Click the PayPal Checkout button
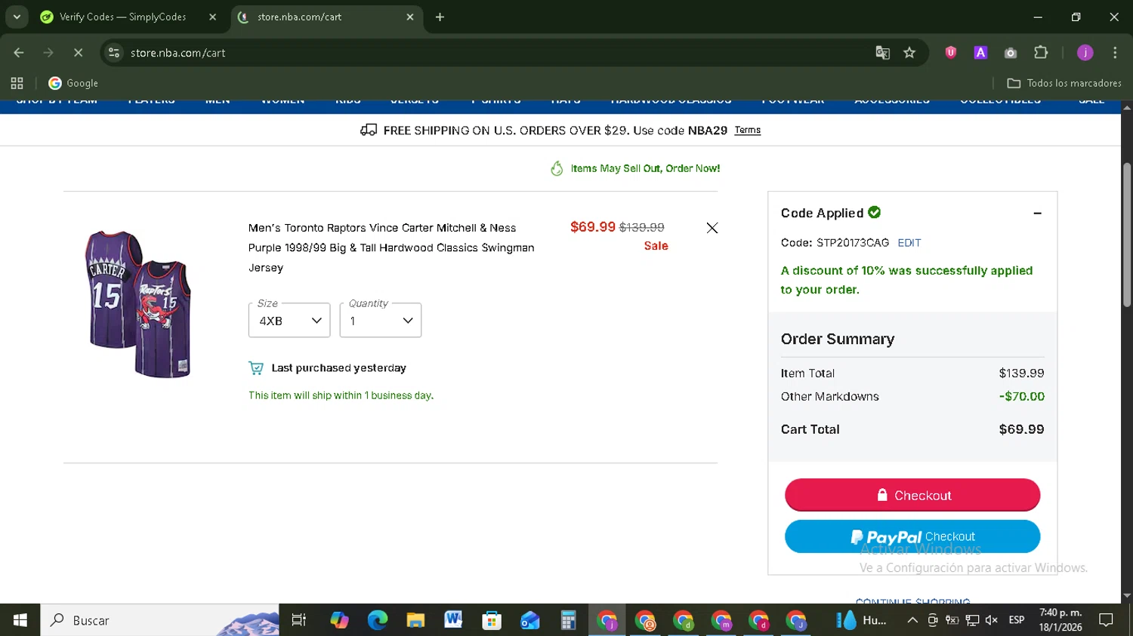The width and height of the screenshot is (1133, 636). (x=912, y=536)
